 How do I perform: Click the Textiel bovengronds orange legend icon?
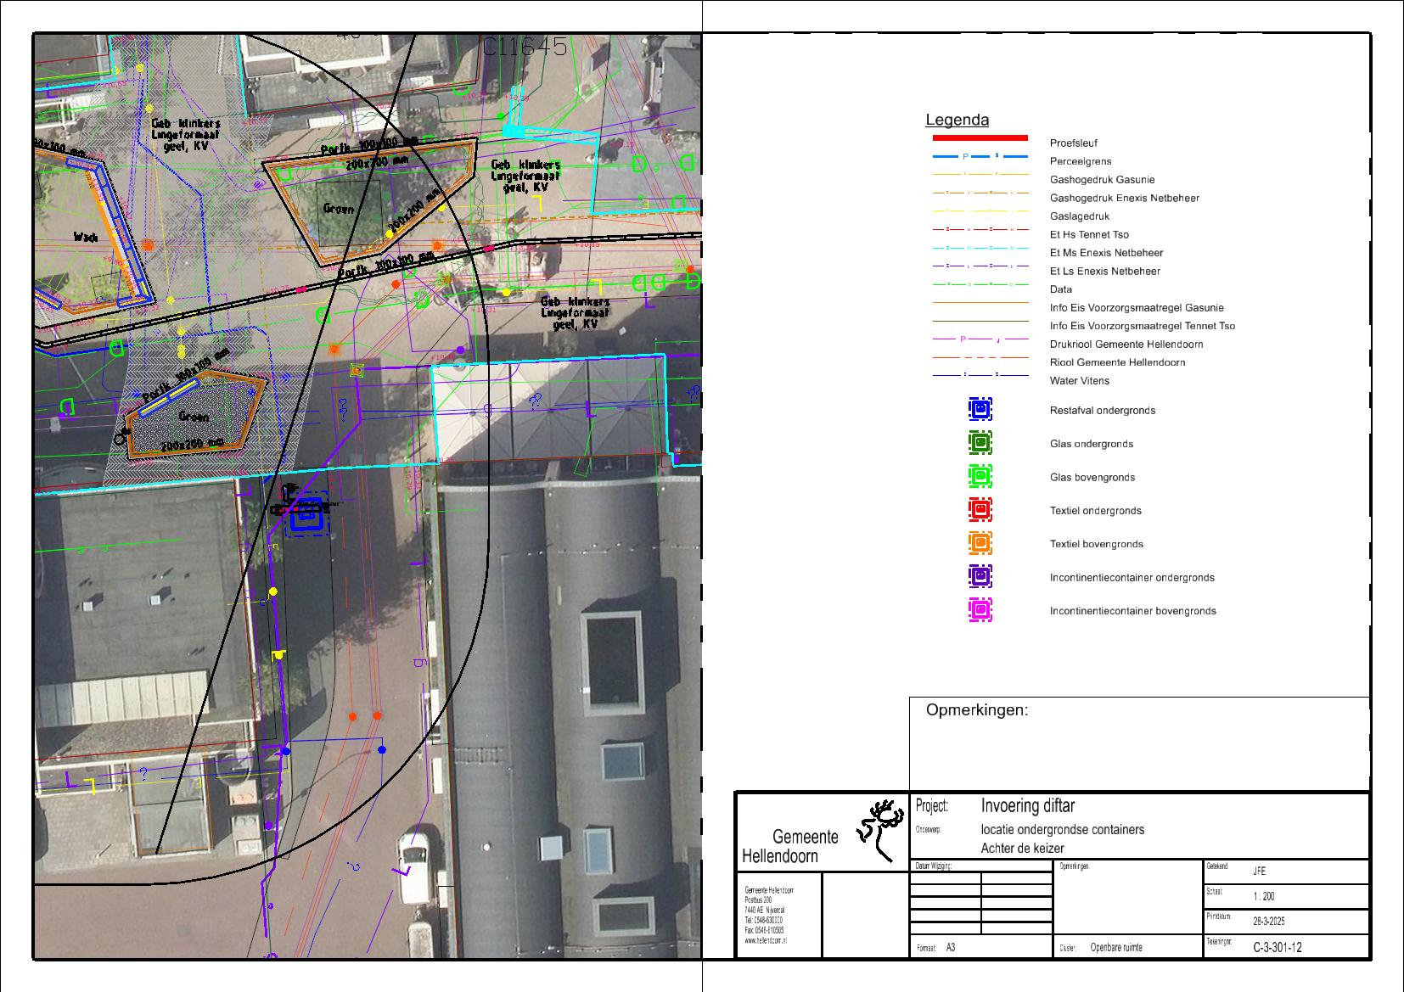coord(980,543)
